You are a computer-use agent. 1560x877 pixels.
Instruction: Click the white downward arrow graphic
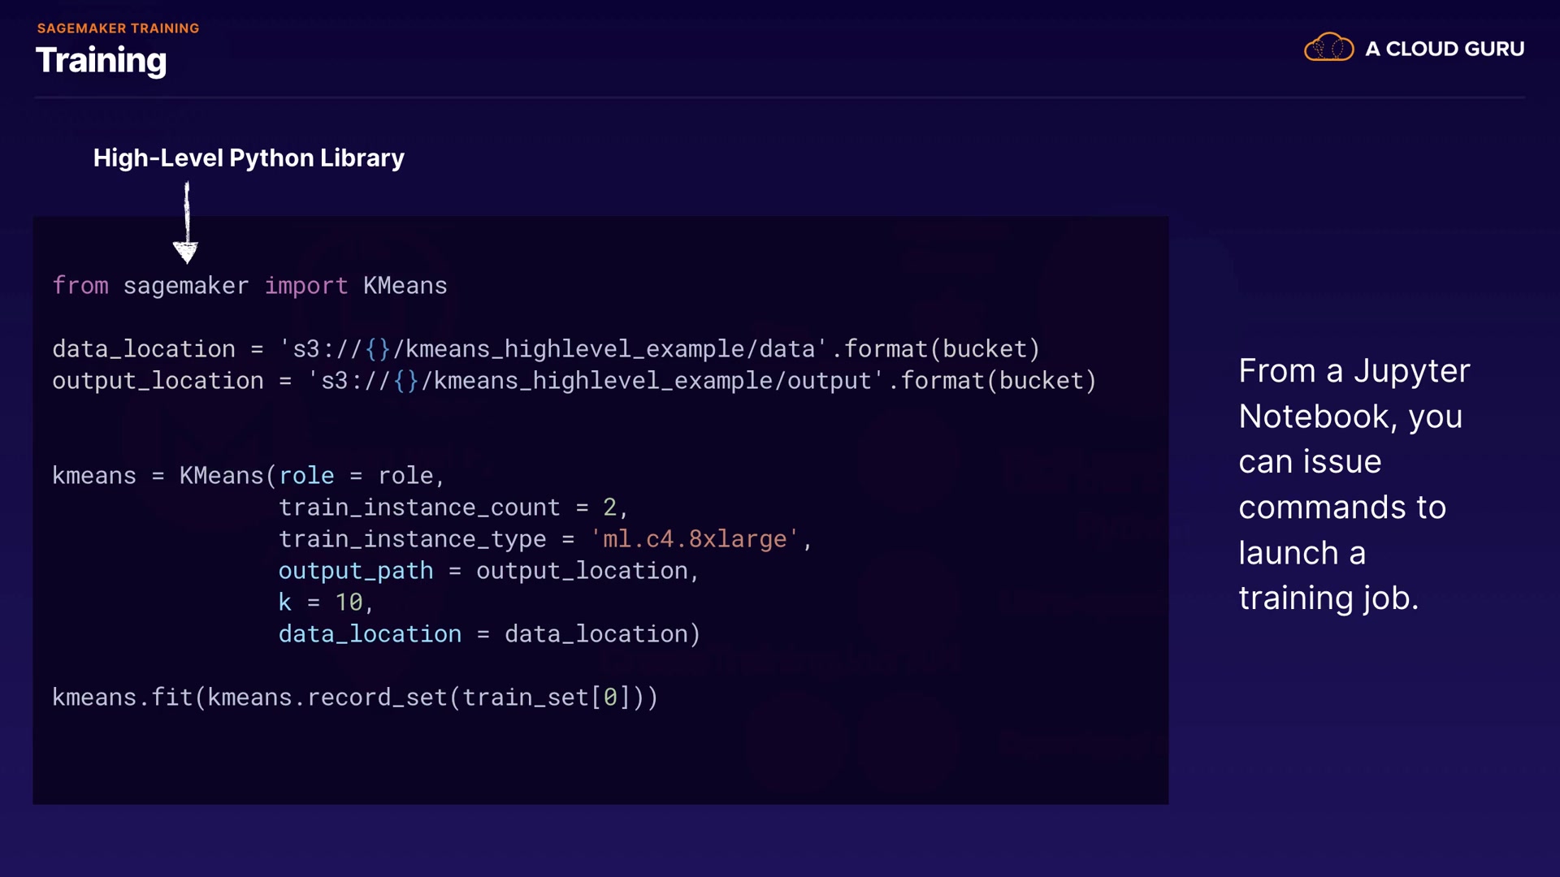186,223
